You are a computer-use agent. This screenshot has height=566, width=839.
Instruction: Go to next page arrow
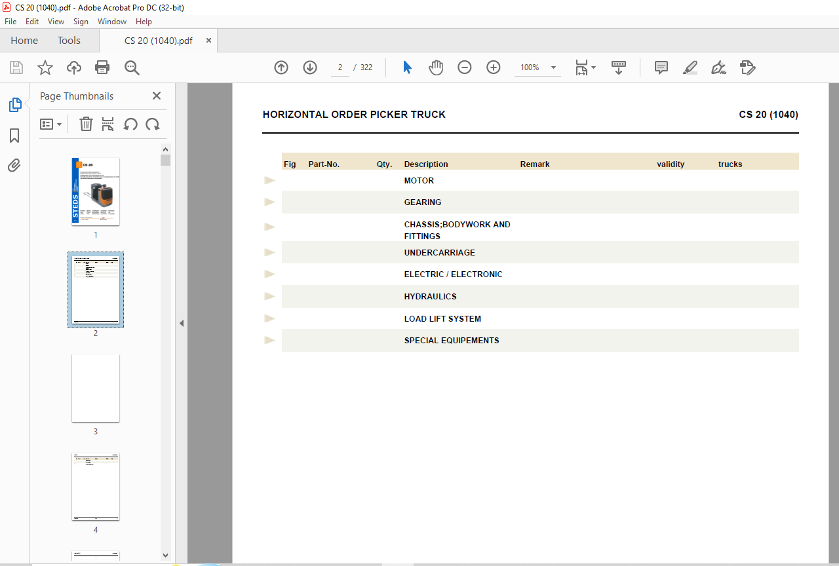(310, 67)
